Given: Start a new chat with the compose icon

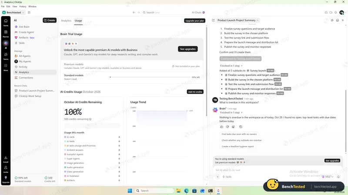Looking at the screenshot, I should click(213, 20).
